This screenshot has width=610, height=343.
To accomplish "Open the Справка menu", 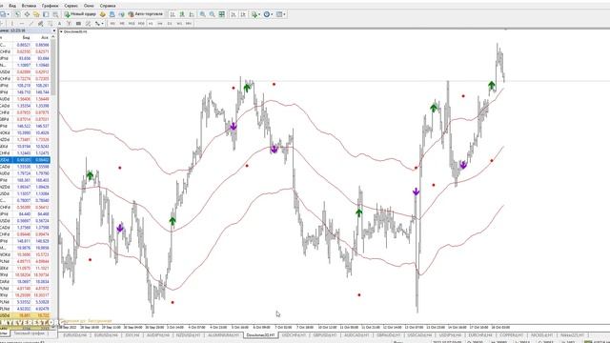I will pyautogui.click(x=108, y=6).
